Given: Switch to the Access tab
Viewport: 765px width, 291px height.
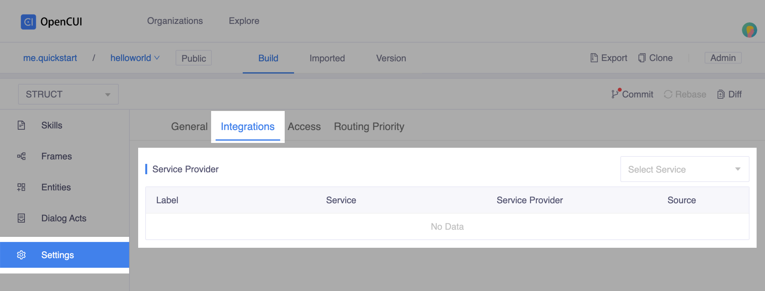Looking at the screenshot, I should [x=304, y=126].
